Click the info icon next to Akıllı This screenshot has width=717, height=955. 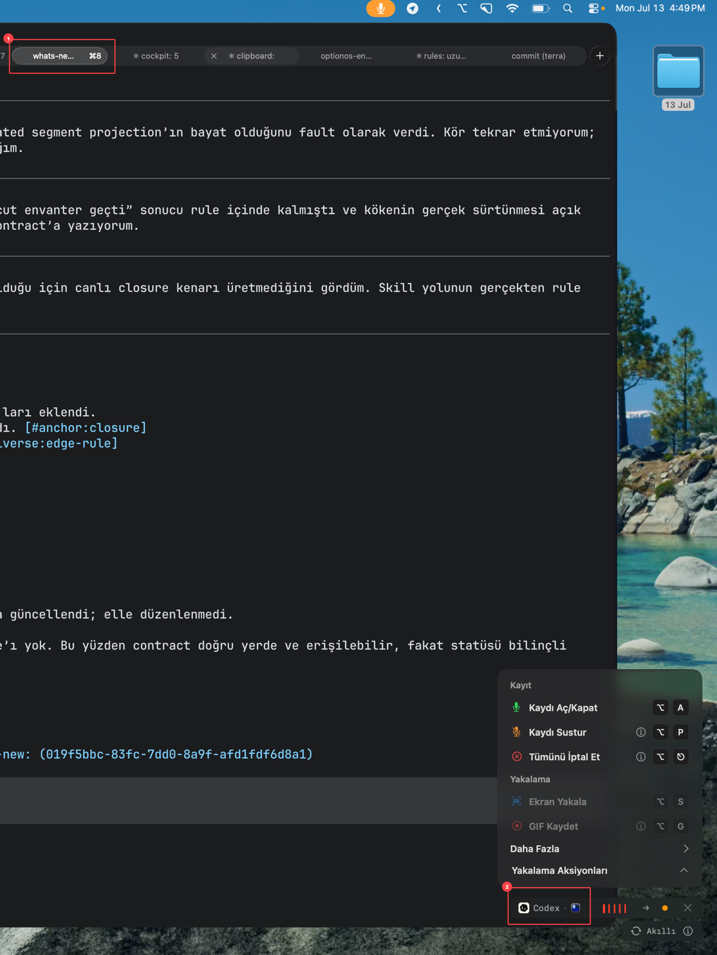(x=688, y=931)
